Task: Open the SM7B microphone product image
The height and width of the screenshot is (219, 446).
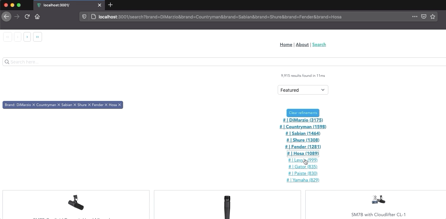Action: point(76,202)
